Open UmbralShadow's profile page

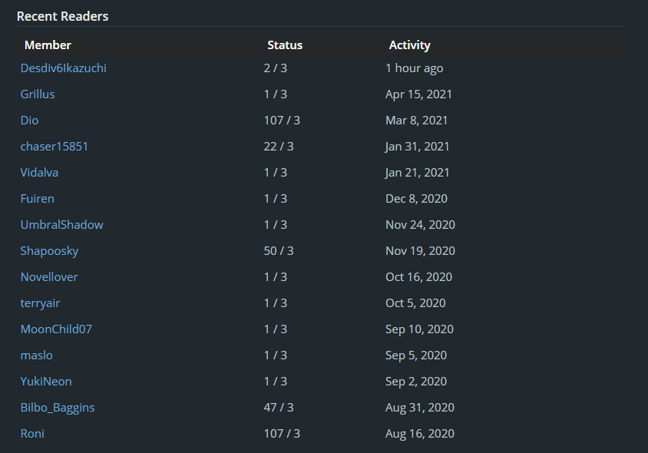tap(61, 225)
